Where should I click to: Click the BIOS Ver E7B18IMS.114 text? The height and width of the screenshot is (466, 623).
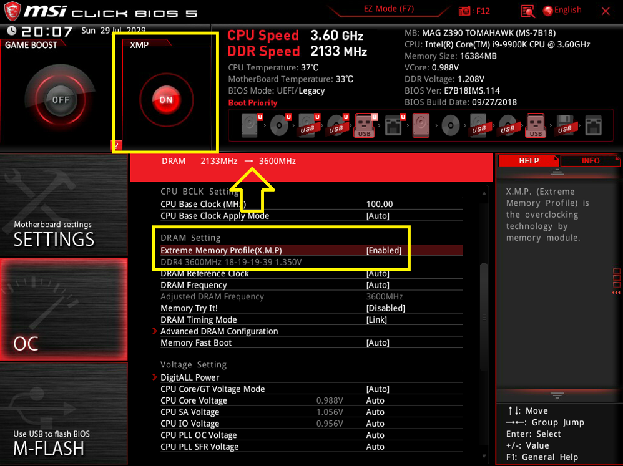click(x=452, y=90)
